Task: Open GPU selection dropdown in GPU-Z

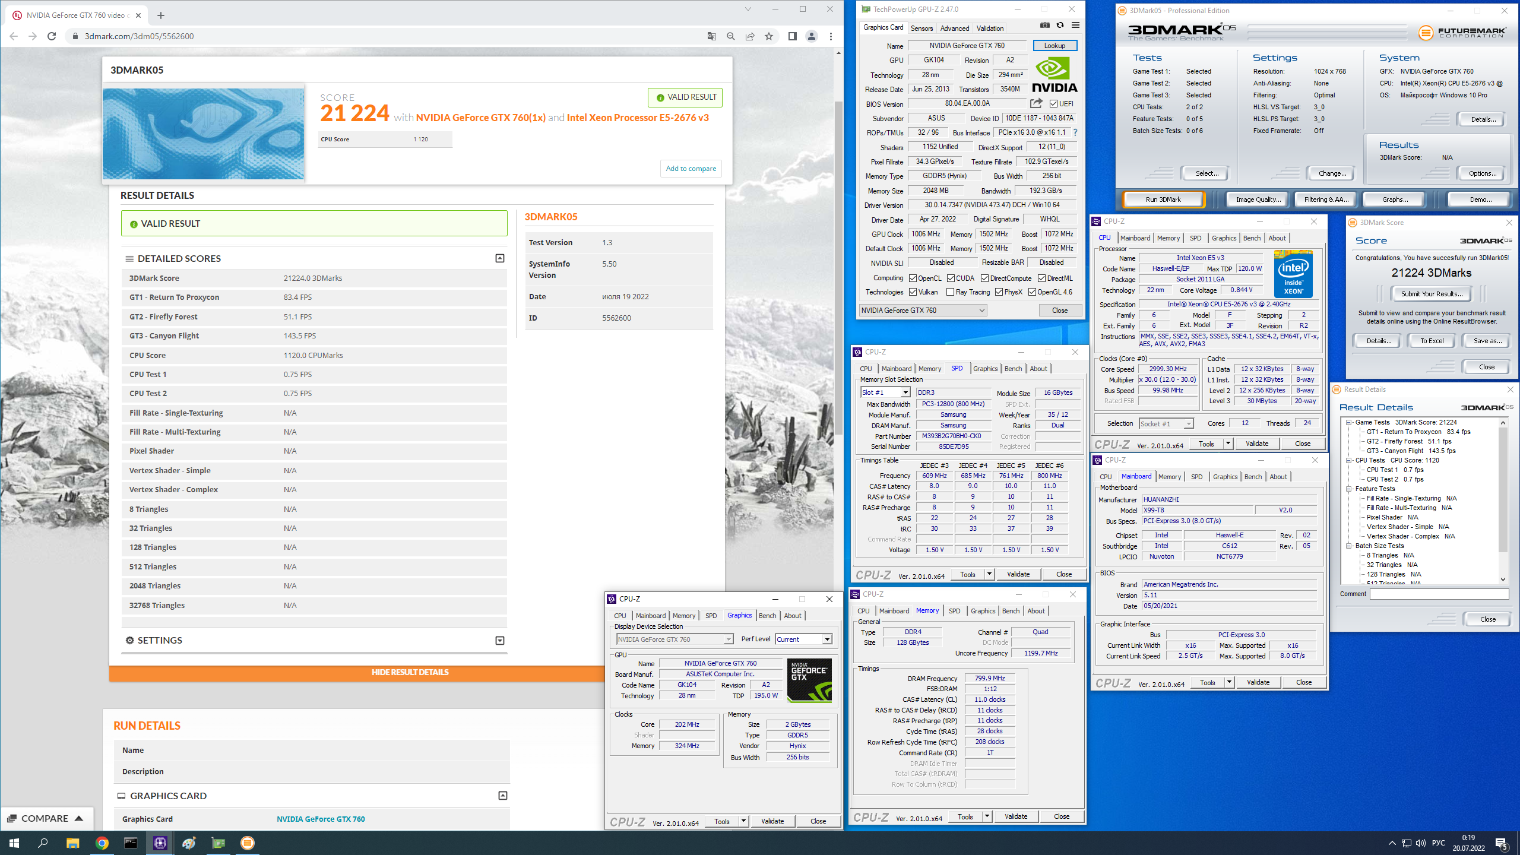Action: pos(923,310)
